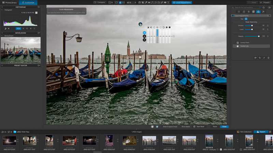Click the invert mask icon
The width and height of the screenshot is (273, 153).
point(264,58)
